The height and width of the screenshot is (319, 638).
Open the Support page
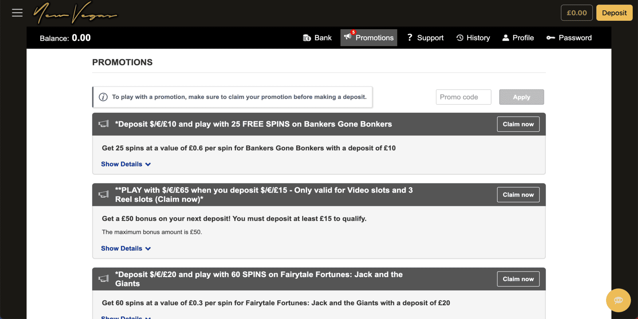pos(425,38)
